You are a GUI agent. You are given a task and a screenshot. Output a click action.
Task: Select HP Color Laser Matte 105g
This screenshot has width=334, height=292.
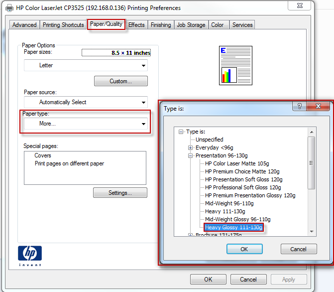click(x=237, y=163)
